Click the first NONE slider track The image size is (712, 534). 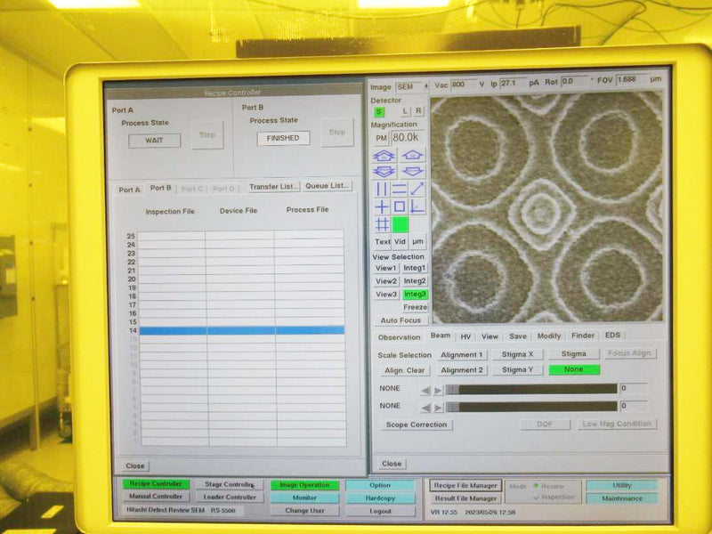click(531, 389)
